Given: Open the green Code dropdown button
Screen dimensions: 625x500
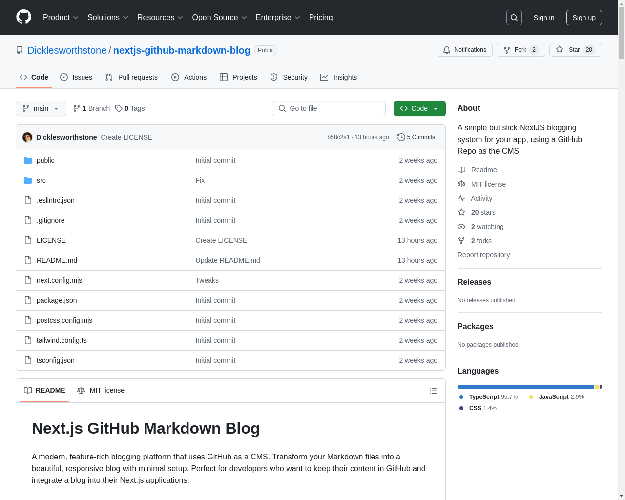Looking at the screenshot, I should [x=419, y=108].
